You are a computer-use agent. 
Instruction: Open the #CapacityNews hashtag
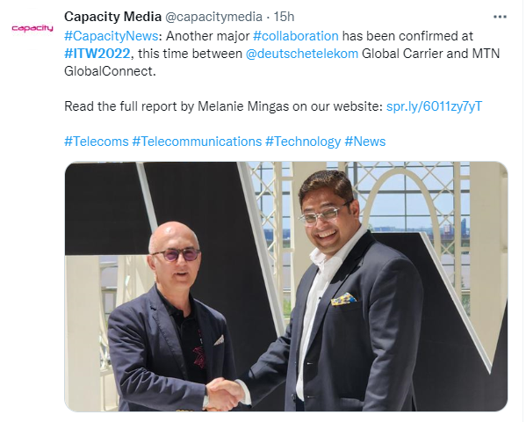(x=111, y=36)
